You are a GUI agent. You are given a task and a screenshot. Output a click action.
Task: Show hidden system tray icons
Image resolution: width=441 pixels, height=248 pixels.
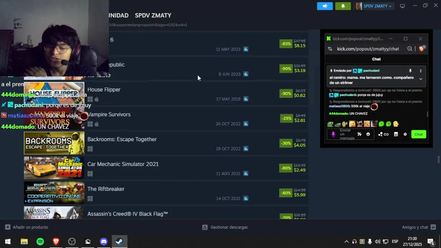pos(346,241)
